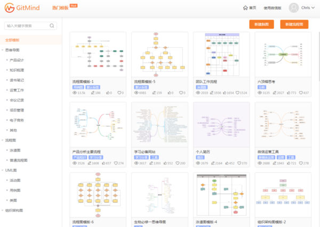Screen dimensions: 320x227
Task: Select 读书笔记 subcategory
Action: pyautogui.click(x=17, y=80)
